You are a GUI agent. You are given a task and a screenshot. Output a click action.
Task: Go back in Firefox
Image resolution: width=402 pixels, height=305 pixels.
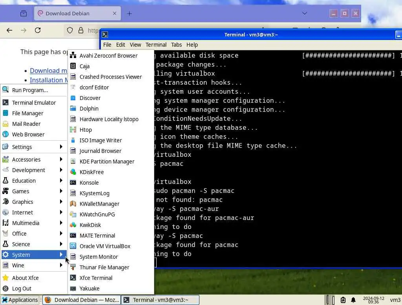coord(9,30)
